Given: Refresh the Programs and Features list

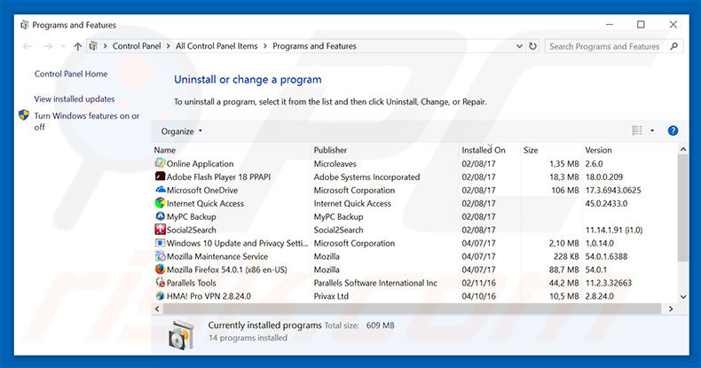Looking at the screenshot, I should [532, 46].
